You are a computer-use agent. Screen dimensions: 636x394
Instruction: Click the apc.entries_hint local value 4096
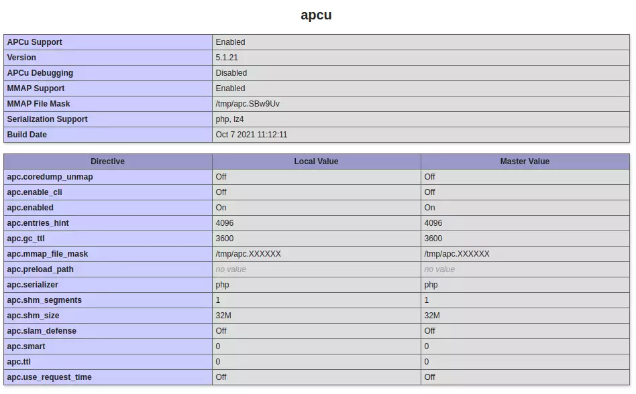click(x=225, y=223)
